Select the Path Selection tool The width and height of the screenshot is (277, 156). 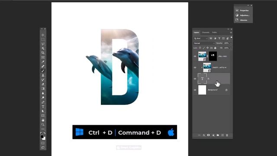pyautogui.click(x=43, y=111)
